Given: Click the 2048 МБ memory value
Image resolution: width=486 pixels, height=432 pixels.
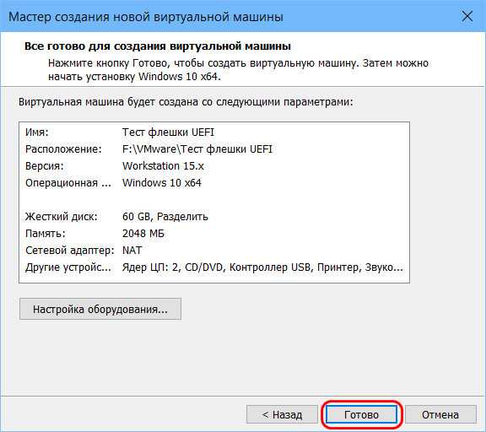Looking at the screenshot, I should point(143,233).
